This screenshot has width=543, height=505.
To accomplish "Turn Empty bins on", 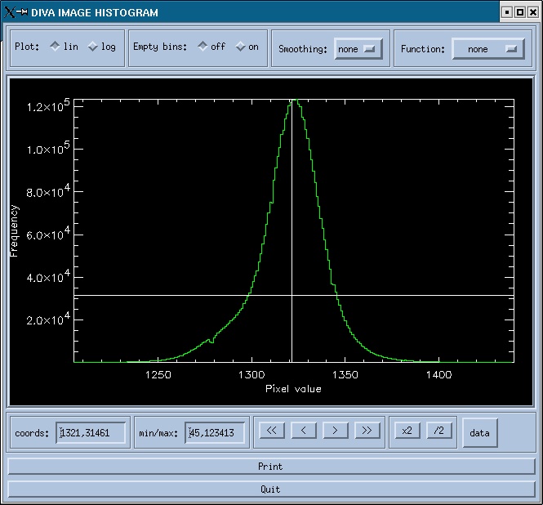I will pyautogui.click(x=241, y=47).
